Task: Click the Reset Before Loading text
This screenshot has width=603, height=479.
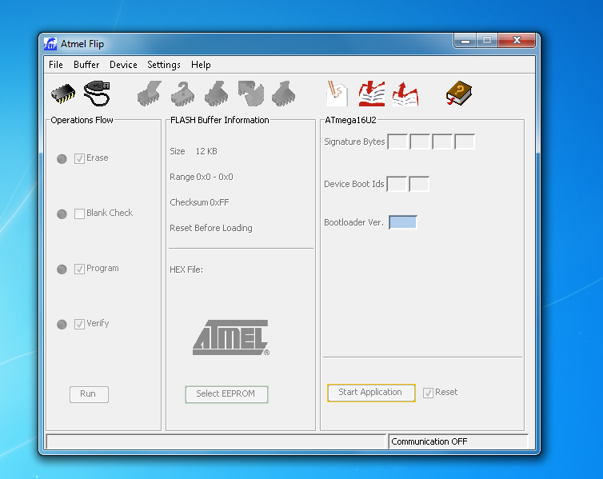Action: [211, 228]
